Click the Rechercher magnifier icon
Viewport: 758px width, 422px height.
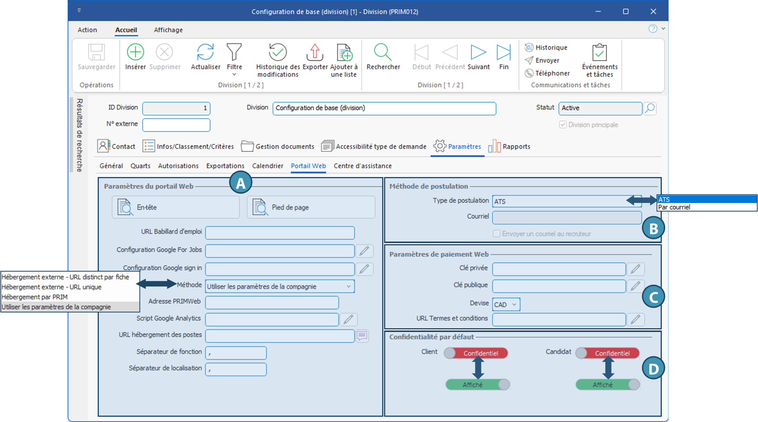(383, 52)
